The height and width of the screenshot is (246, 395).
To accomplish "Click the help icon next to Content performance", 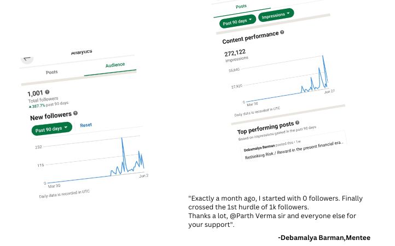I will (282, 32).
